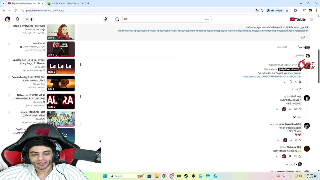Bookmark this page with the star icon
The image size is (320, 180).
287,10
